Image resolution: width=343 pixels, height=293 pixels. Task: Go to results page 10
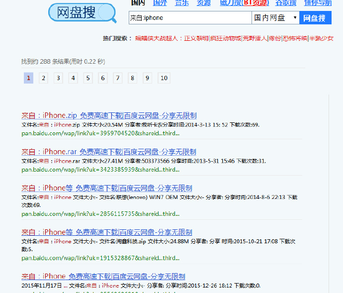pos(164,78)
